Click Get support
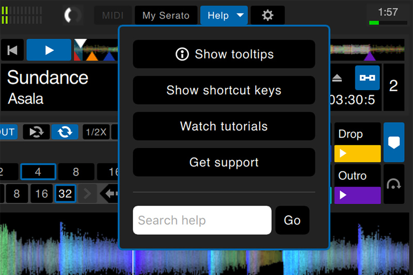Image resolution: width=413 pixels, height=275 pixels. [x=224, y=163]
